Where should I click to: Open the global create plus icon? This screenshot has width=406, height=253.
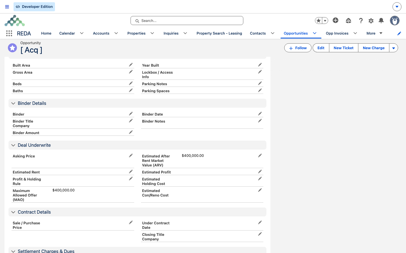pos(336,20)
